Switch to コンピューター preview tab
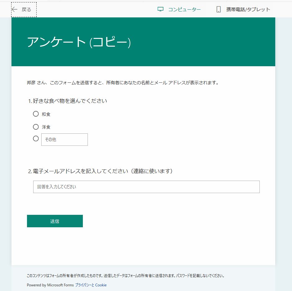The image size is (292, 291). click(179, 10)
